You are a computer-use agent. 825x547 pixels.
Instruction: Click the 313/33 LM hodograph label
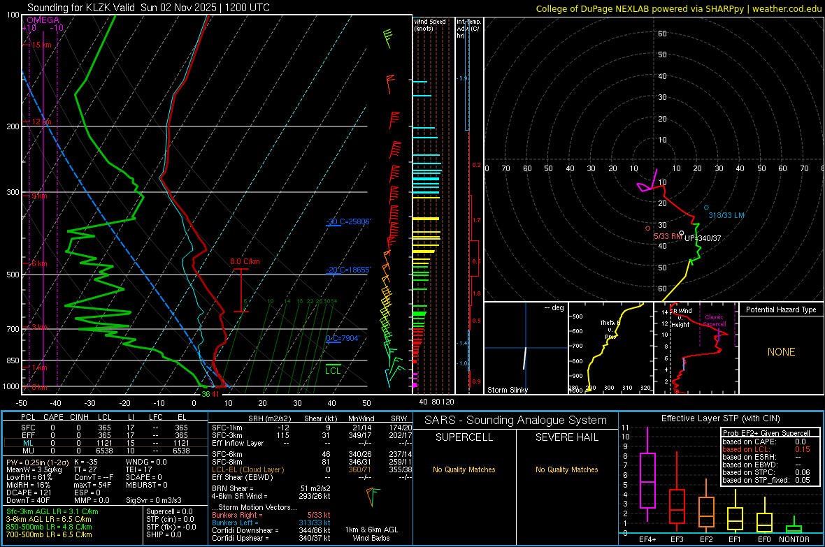point(726,215)
